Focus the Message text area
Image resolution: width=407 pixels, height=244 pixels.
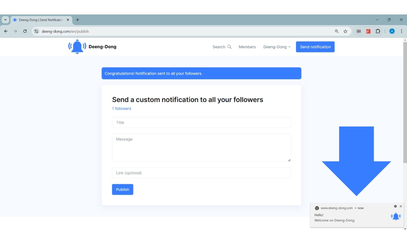[201, 148]
